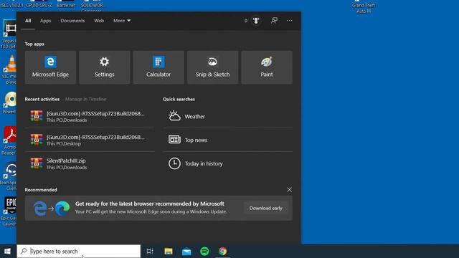Select the Epic Games Launcher desktop icon

tap(9, 211)
